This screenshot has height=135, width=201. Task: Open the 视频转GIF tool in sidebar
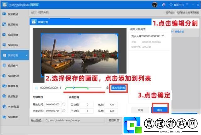(14, 76)
